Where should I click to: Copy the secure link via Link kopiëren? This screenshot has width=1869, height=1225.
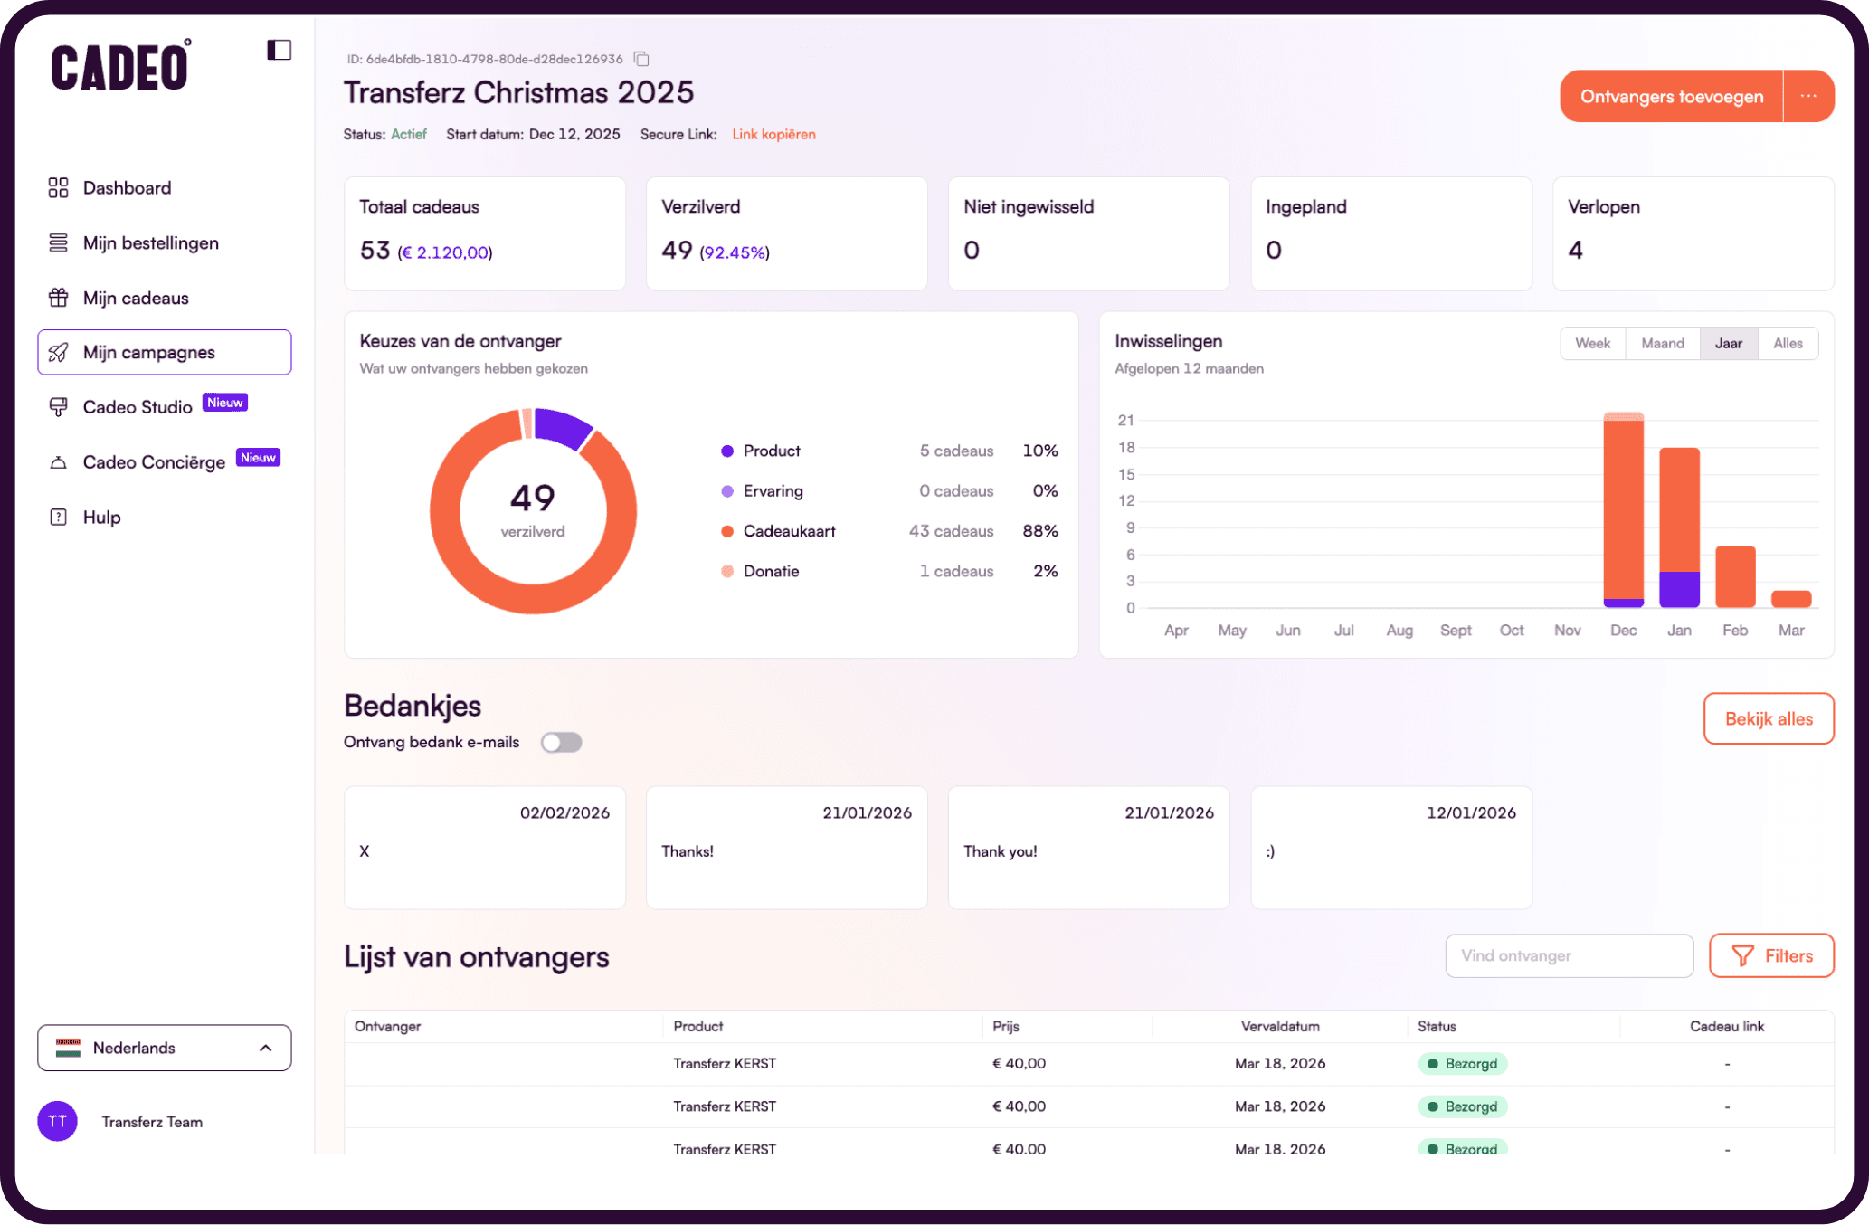tap(773, 134)
